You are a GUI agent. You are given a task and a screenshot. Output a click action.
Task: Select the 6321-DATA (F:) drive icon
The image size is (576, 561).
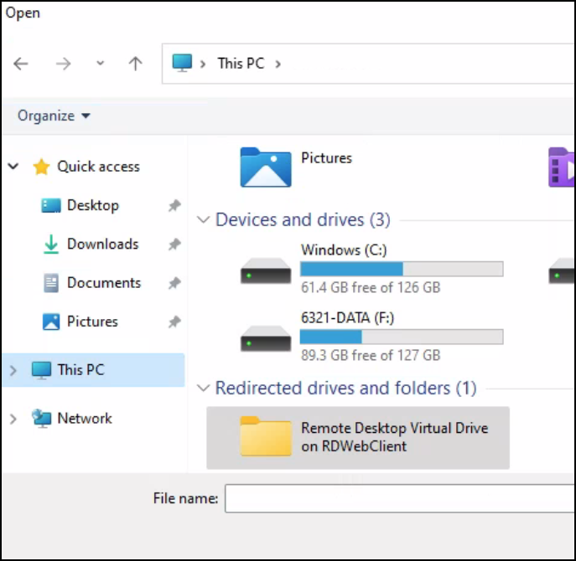[266, 338]
